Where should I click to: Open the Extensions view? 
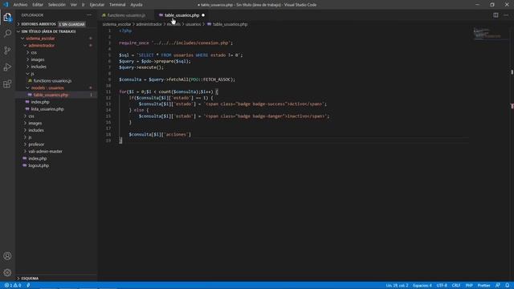click(7, 84)
